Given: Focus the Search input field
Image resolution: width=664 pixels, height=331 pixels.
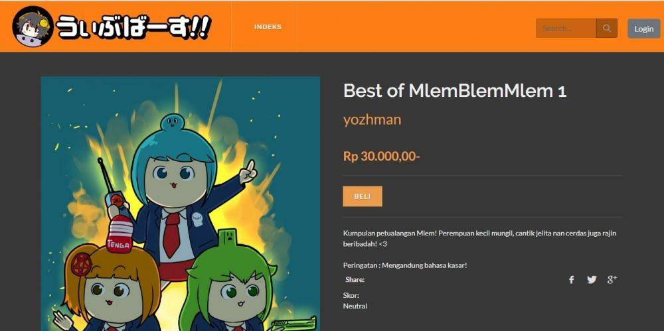Looking at the screenshot, I should [566, 29].
